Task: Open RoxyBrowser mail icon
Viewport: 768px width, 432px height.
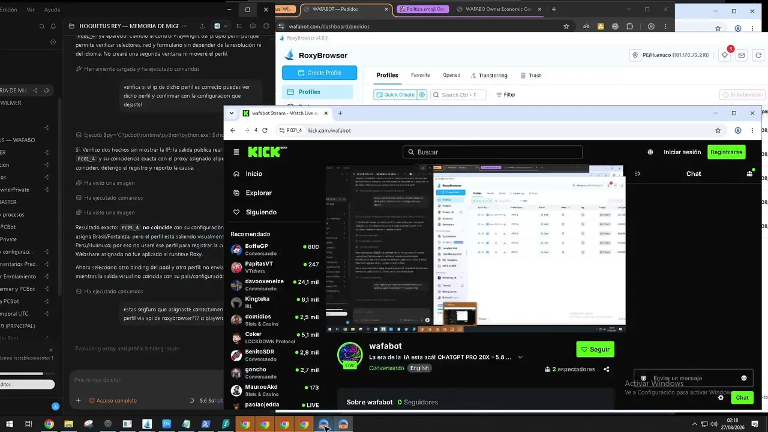Action: pos(742,55)
